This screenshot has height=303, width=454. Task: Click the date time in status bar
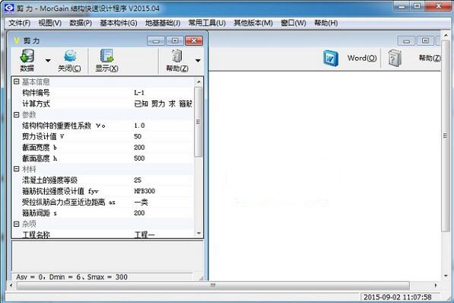(x=397, y=297)
